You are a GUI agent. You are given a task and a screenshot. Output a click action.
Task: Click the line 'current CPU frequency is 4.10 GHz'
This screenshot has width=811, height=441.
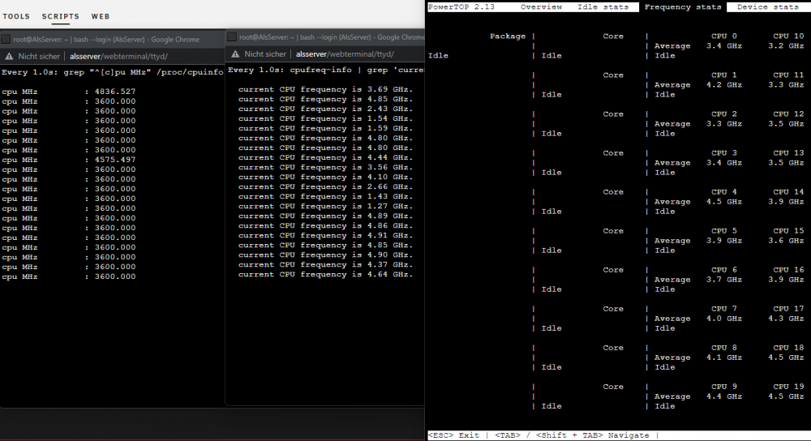[x=325, y=177]
